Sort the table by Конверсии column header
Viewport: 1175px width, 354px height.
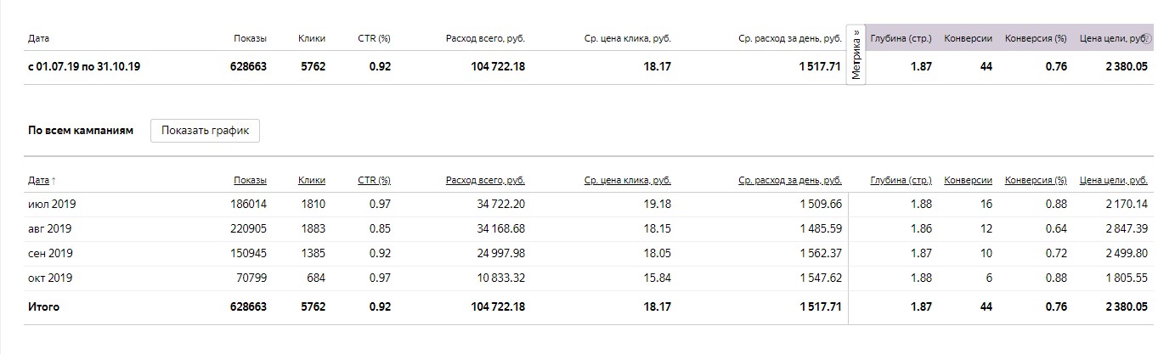pyautogui.click(x=968, y=180)
